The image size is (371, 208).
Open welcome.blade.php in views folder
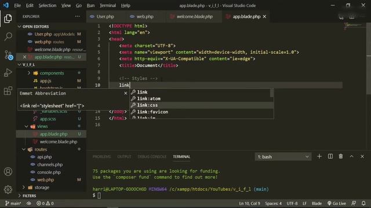(59, 142)
